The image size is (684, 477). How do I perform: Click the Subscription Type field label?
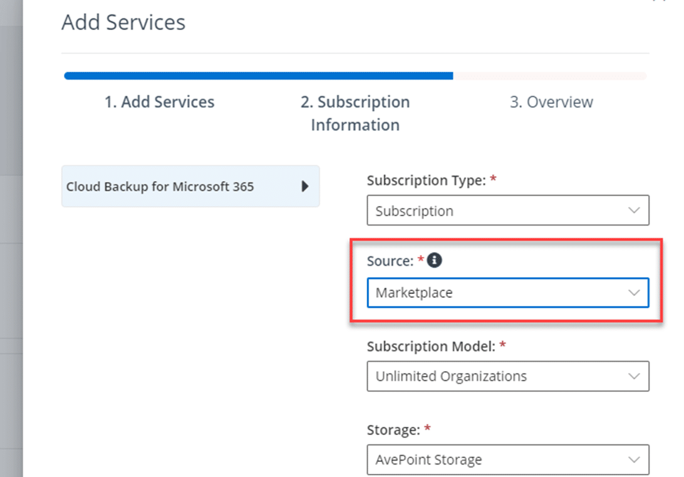[x=427, y=181]
